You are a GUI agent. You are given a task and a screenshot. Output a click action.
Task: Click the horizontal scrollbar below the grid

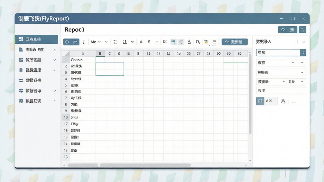coord(145,165)
